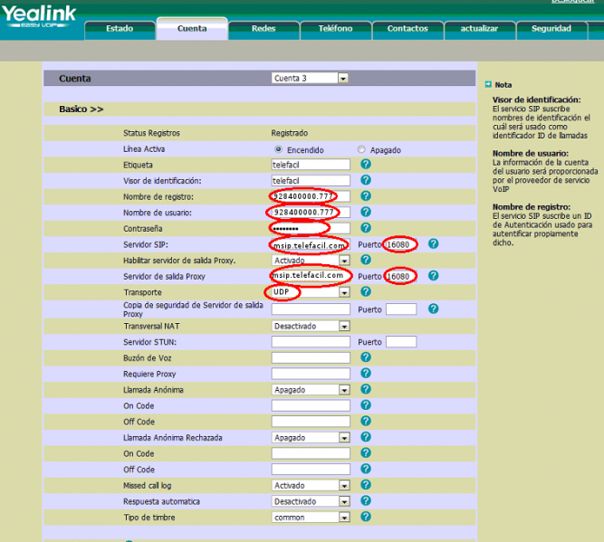
Task: Go to the Seguridad tab
Action: pos(551,29)
